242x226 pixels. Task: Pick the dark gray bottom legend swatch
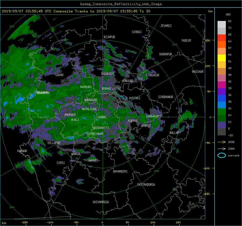pyautogui.click(x=222, y=132)
